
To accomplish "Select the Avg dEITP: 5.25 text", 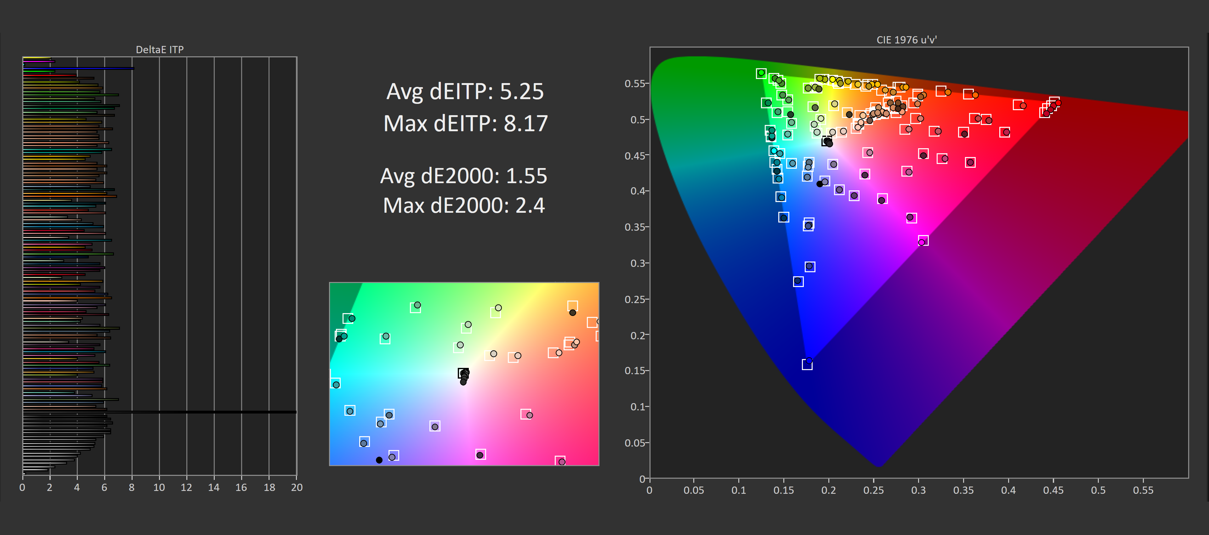I will point(465,91).
